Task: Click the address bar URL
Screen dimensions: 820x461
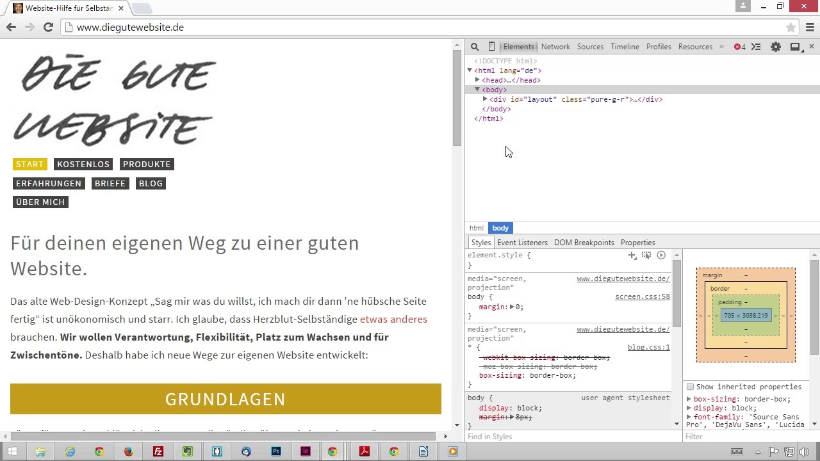Action: (130, 28)
